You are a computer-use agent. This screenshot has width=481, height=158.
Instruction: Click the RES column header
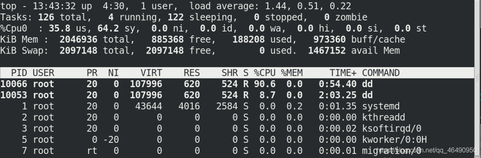point(192,73)
